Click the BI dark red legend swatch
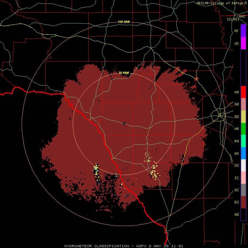 tap(243, 202)
